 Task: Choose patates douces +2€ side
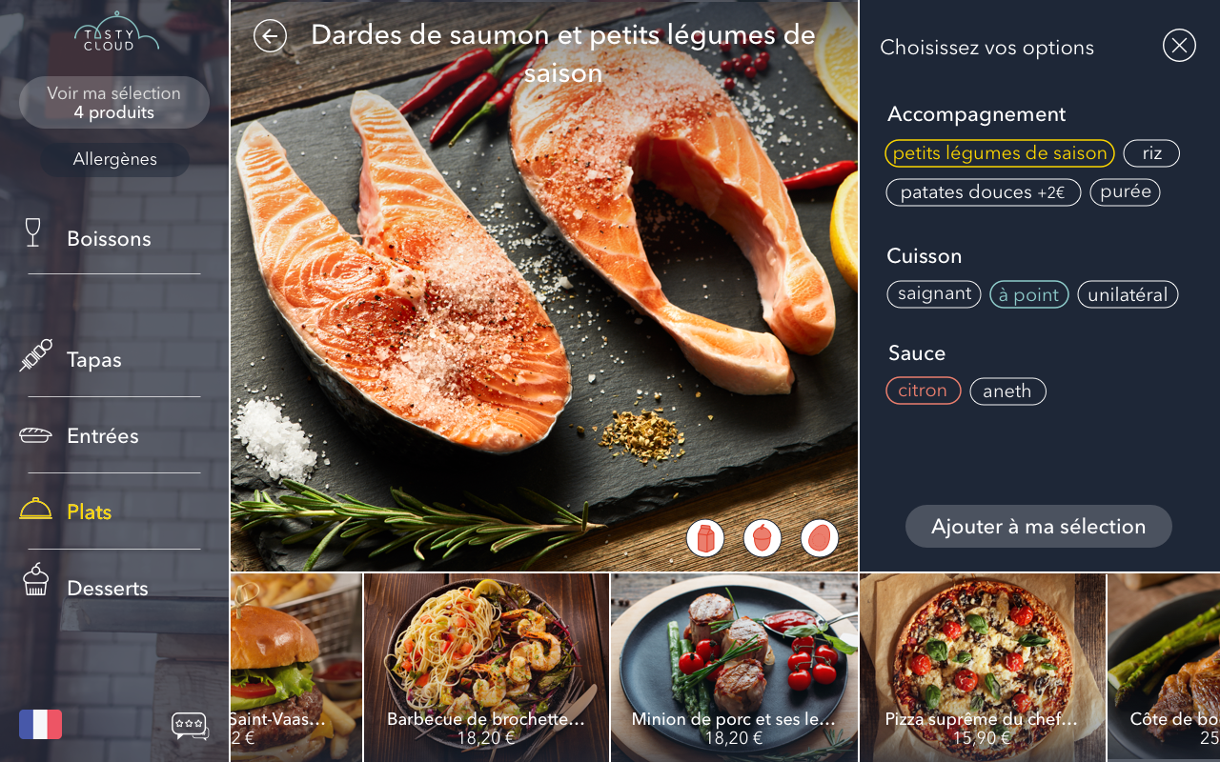click(x=984, y=192)
